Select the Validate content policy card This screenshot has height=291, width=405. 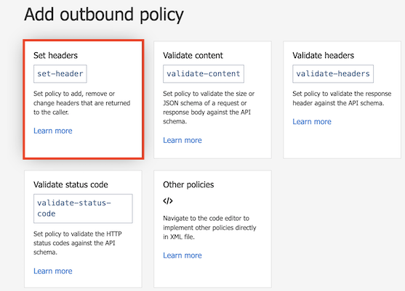tap(212, 99)
